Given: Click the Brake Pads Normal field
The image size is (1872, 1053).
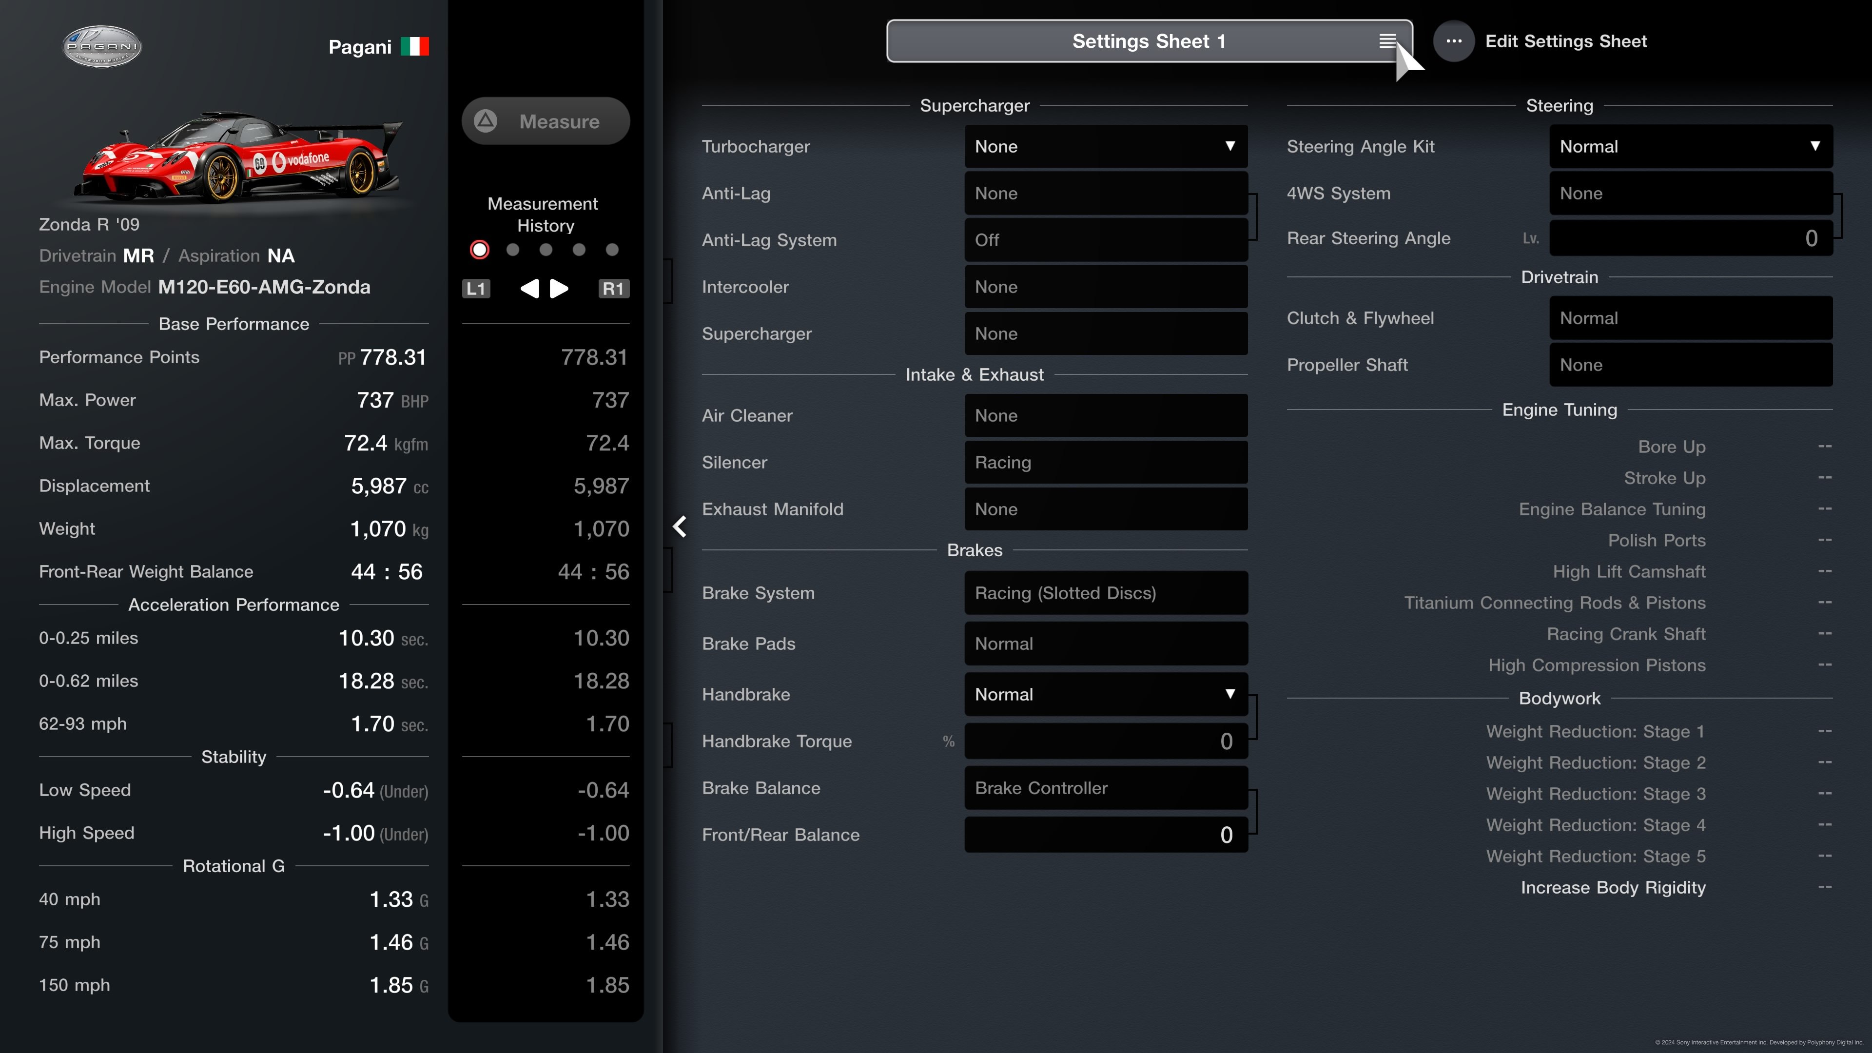Looking at the screenshot, I should pos(1106,644).
